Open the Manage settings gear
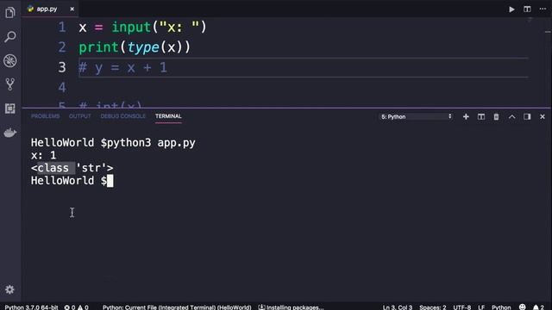The width and height of the screenshot is (552, 310). click(9, 289)
